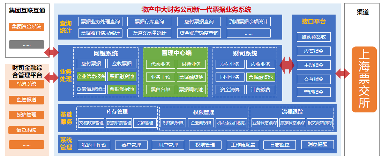Select 被动待签收 in 接口平台
382x161 pixels.
click(314, 37)
